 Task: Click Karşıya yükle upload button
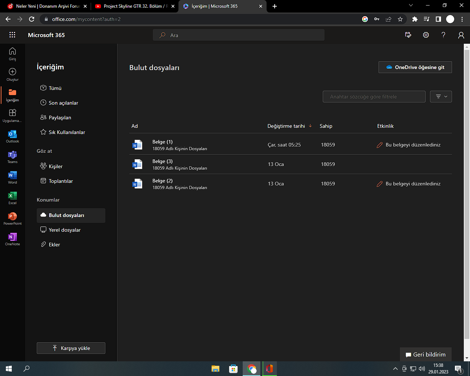point(71,348)
